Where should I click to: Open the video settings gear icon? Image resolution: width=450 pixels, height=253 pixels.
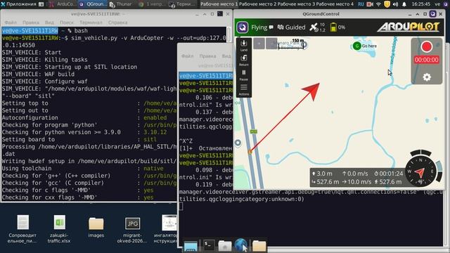(x=427, y=77)
